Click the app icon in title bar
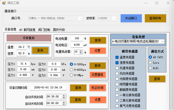Image resolution: width=174 pixels, height=110 pixels. (x=4, y=3)
